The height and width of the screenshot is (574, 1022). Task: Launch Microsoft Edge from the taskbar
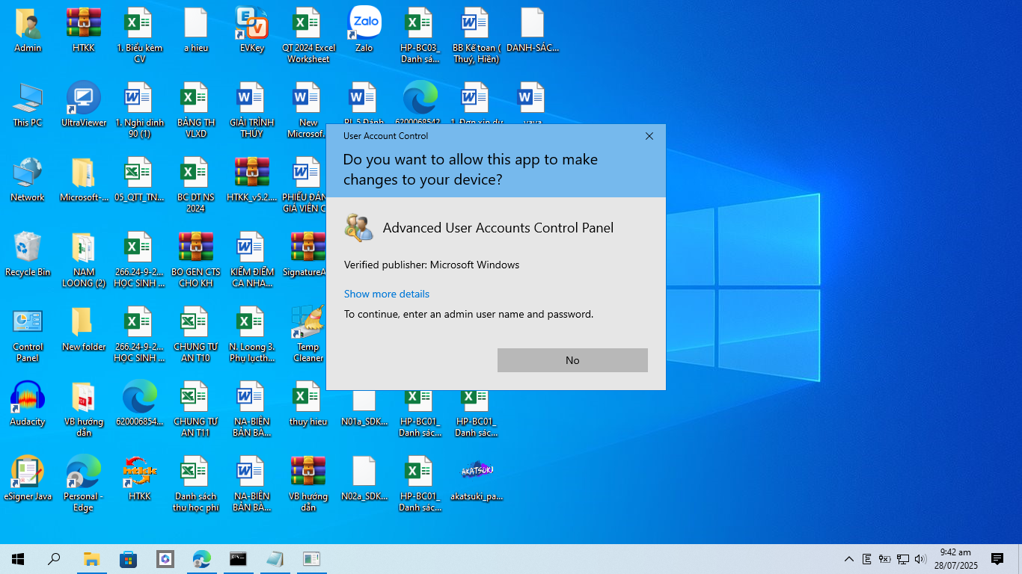(202, 558)
